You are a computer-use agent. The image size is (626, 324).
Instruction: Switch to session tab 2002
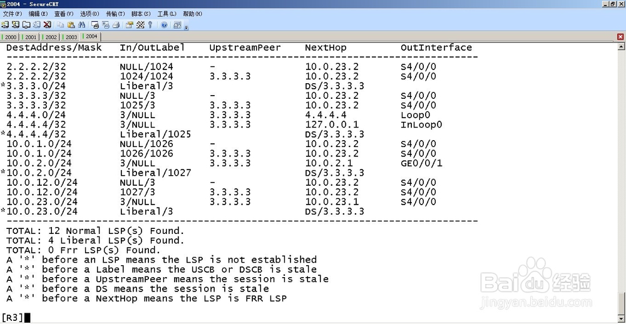pos(50,37)
